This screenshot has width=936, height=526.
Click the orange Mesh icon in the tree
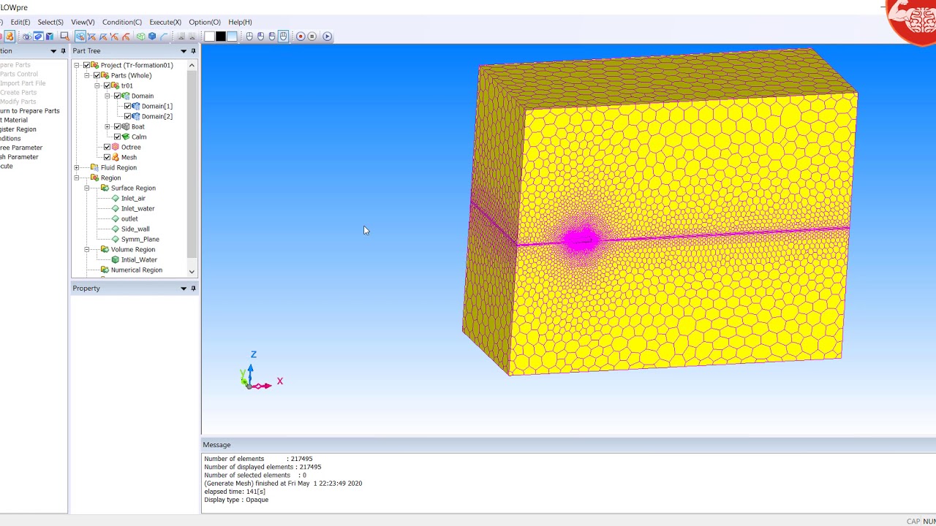[x=116, y=157]
